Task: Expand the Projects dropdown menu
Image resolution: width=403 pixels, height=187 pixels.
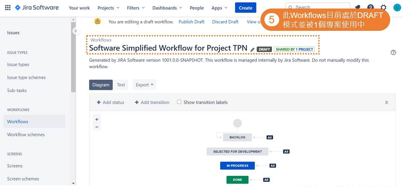Action: coord(108,8)
